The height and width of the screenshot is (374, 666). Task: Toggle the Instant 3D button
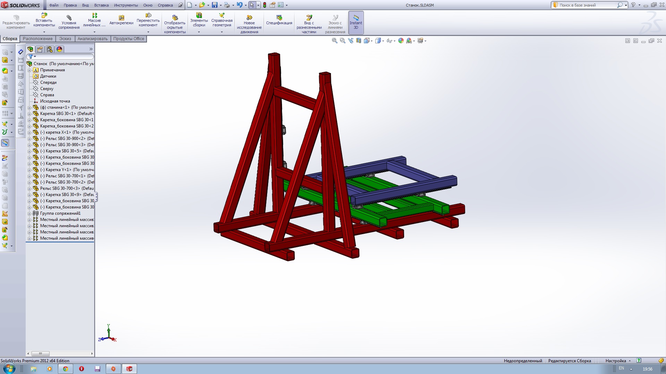[x=356, y=23]
